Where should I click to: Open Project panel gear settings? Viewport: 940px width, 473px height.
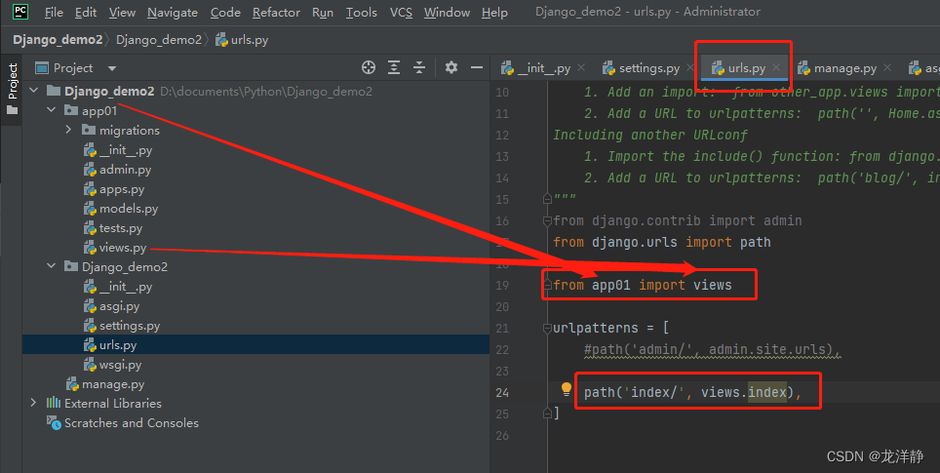click(x=451, y=67)
